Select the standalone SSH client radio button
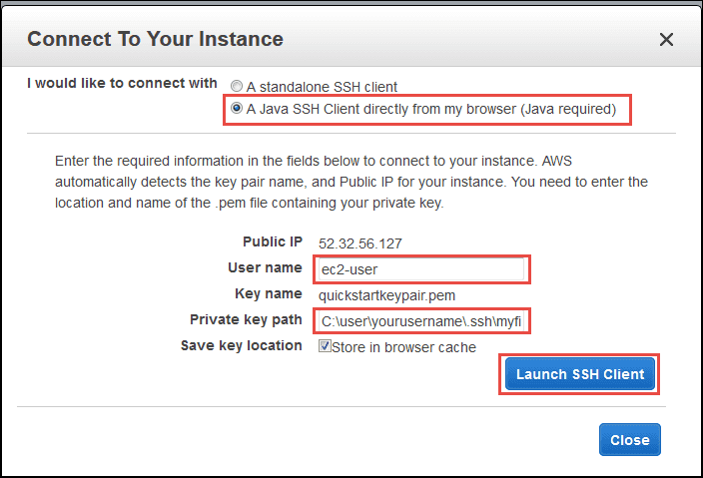This screenshot has height=478, width=703. click(x=237, y=87)
